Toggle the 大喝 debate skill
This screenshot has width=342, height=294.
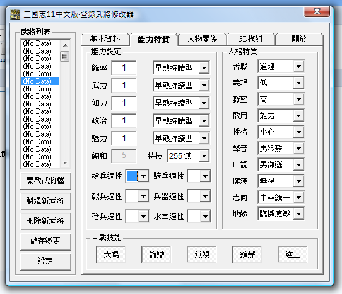111,254
